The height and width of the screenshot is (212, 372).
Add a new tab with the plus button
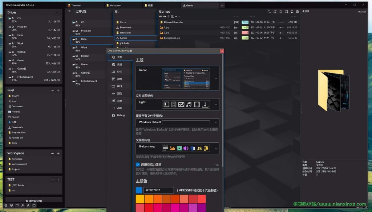[x=222, y=5]
